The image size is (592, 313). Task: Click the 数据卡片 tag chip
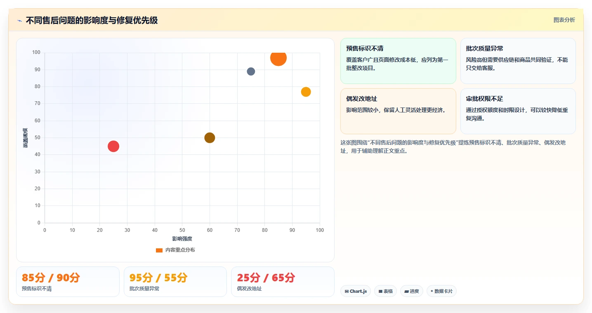point(441,291)
